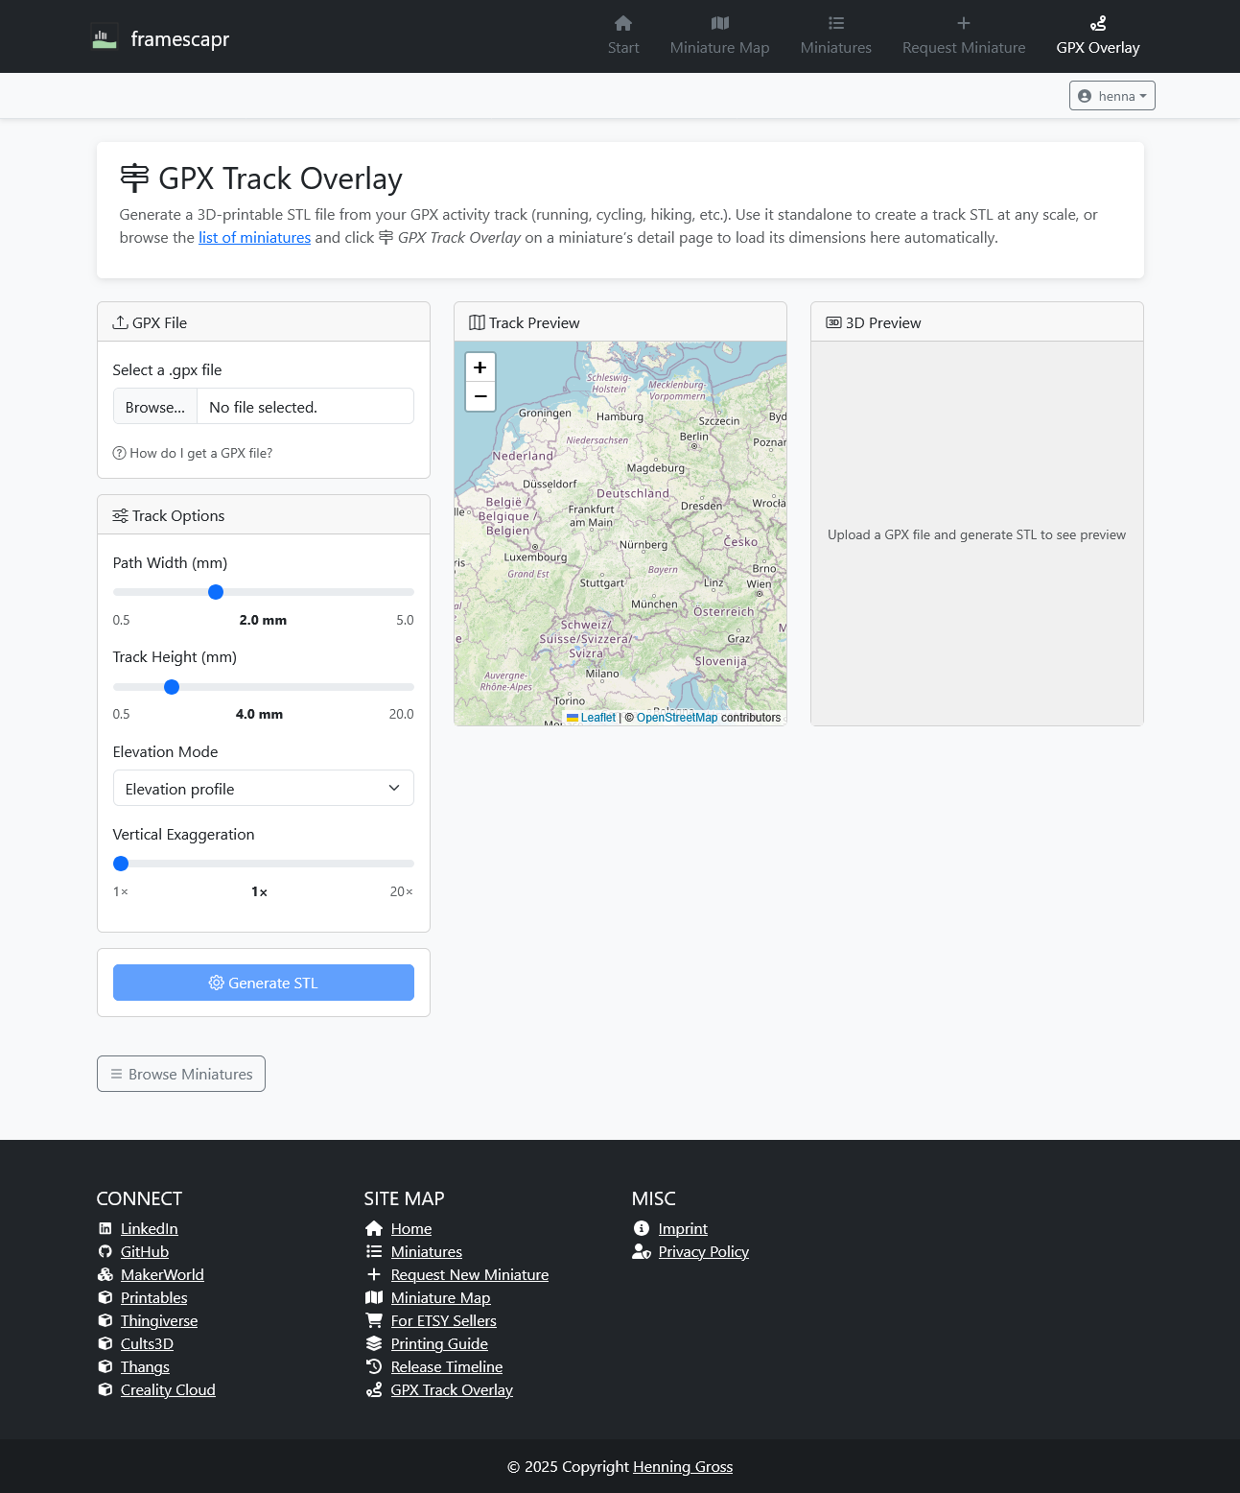The width and height of the screenshot is (1240, 1493).
Task: Click the Start home icon
Action: coord(623,23)
